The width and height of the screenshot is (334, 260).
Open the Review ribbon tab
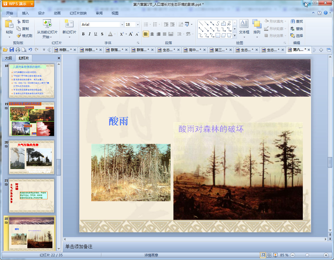(x=99, y=13)
